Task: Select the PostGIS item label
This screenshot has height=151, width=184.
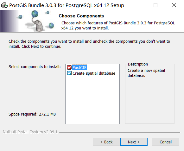Action: point(79,67)
